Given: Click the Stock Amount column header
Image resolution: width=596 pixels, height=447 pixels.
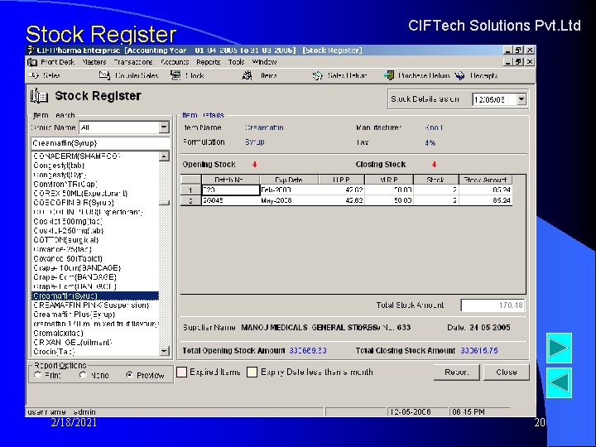Looking at the screenshot, I should (x=486, y=180).
